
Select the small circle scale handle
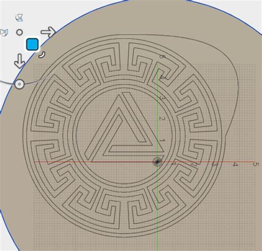[x=19, y=33]
